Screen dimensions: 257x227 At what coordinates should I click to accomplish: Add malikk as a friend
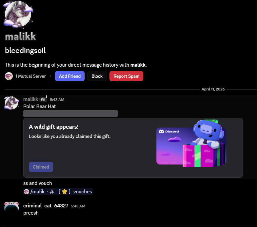click(69, 76)
